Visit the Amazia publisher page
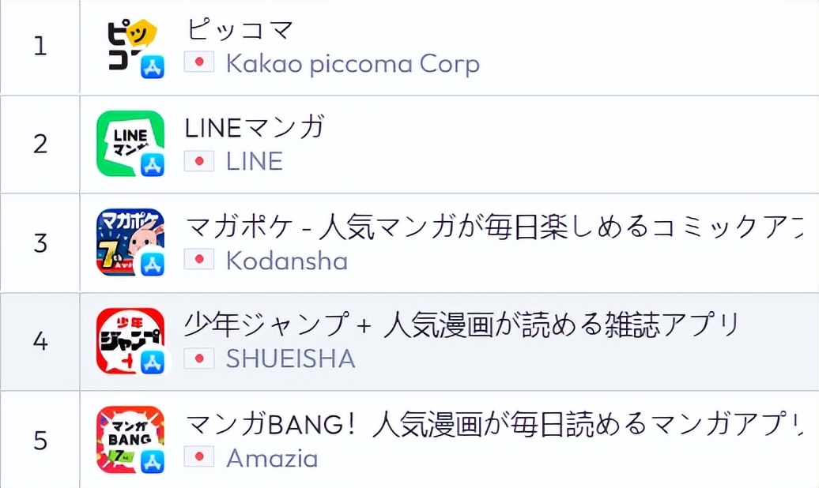 click(x=272, y=457)
